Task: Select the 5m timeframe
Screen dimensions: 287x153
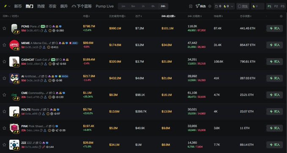Action: tap(133, 6)
